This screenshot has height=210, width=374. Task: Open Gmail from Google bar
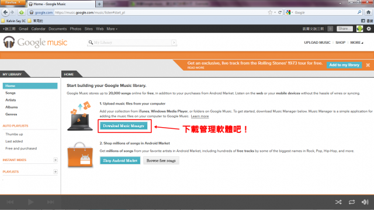point(23,29)
